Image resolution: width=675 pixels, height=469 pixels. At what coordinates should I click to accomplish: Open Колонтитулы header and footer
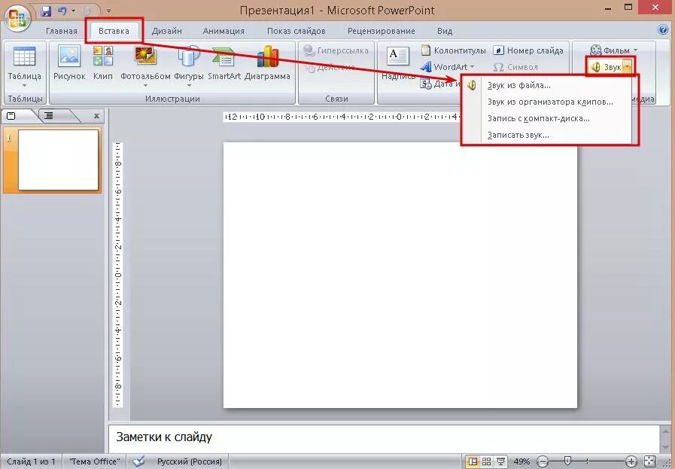(x=454, y=50)
